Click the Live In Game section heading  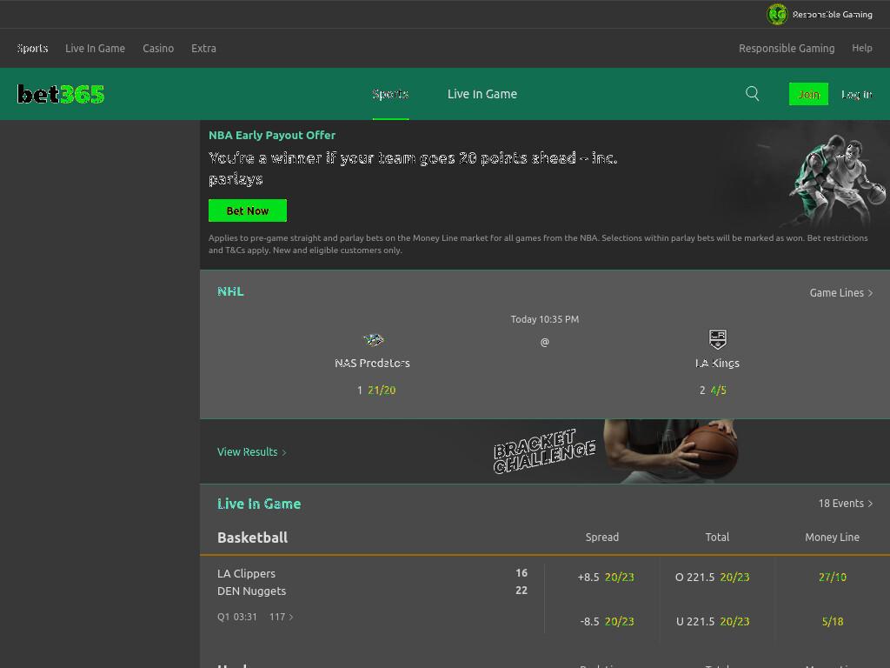pos(259,504)
